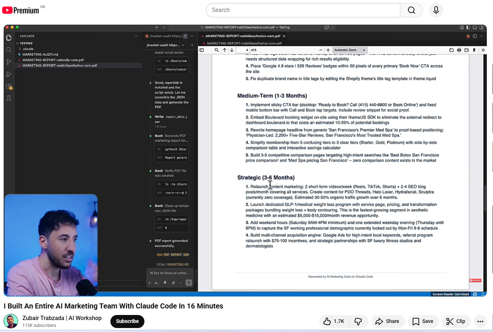Click the Clip scissors button
Screen dimensions: 493x332
(x=456, y=321)
